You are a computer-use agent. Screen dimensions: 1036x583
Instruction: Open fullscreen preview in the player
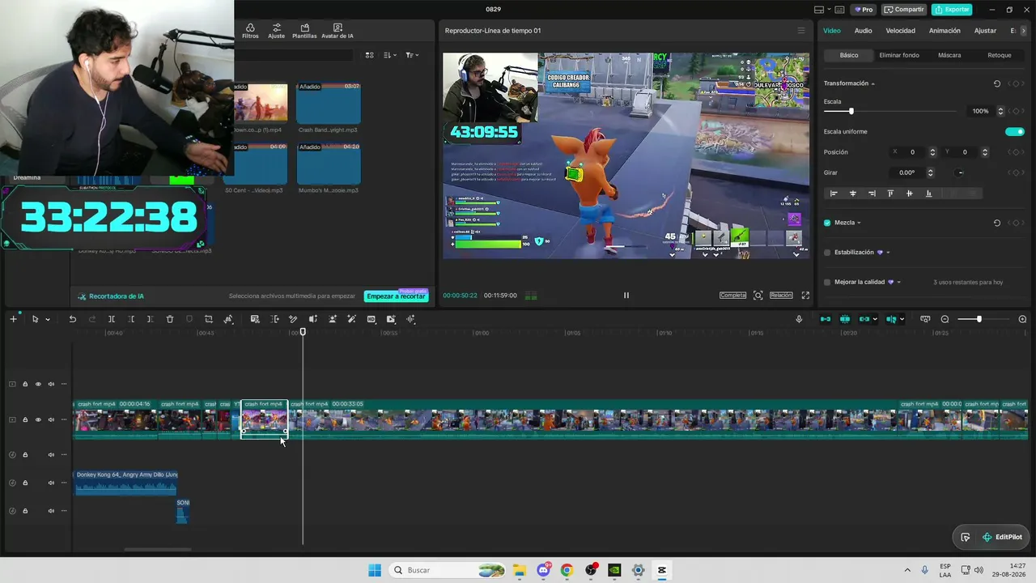point(805,296)
